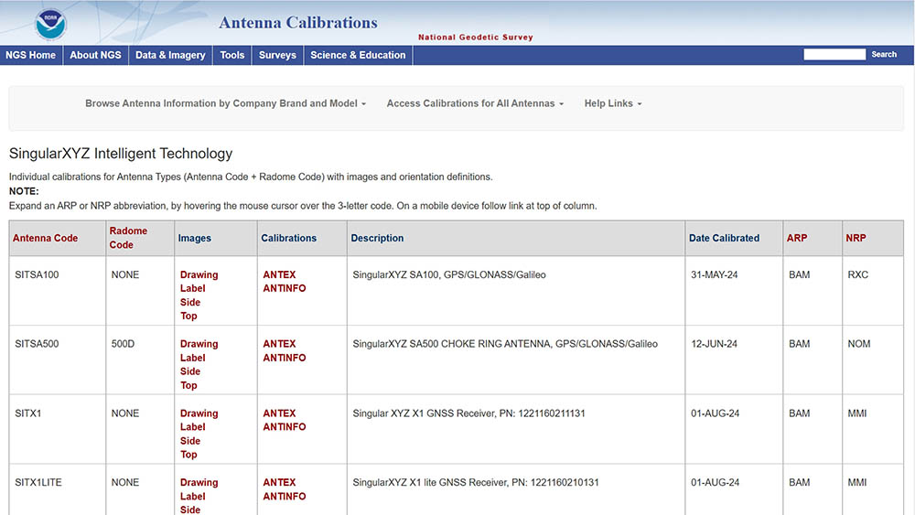915x515 pixels.
Task: Open the Antenna Code column header link
Action: coord(45,238)
